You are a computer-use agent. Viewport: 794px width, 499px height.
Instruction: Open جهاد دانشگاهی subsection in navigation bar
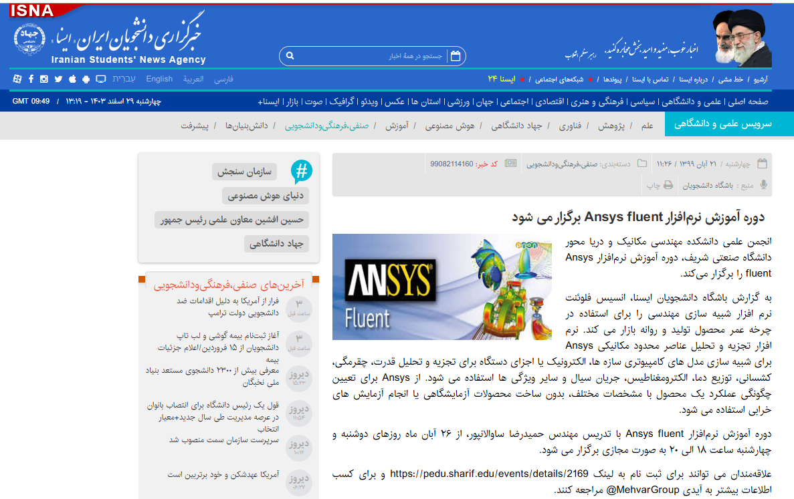[x=516, y=126]
